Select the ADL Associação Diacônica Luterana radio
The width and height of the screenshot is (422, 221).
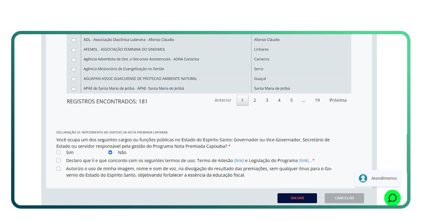(74, 40)
